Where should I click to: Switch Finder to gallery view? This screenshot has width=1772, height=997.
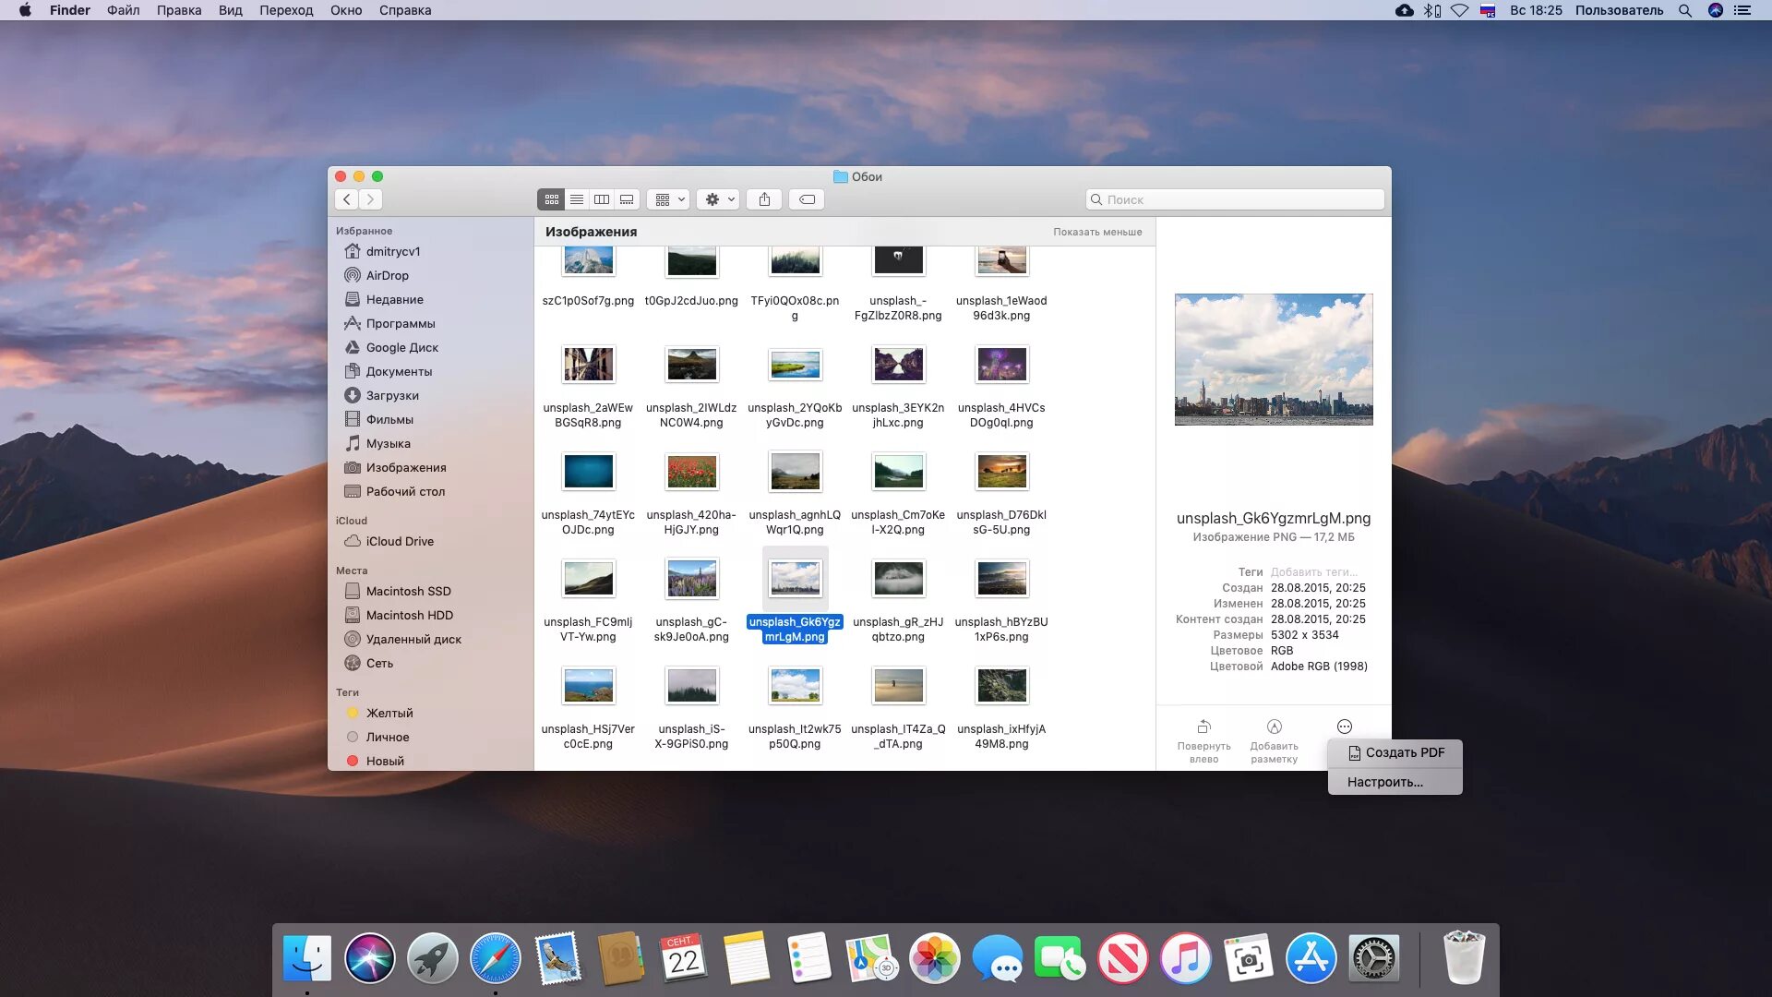click(x=627, y=199)
